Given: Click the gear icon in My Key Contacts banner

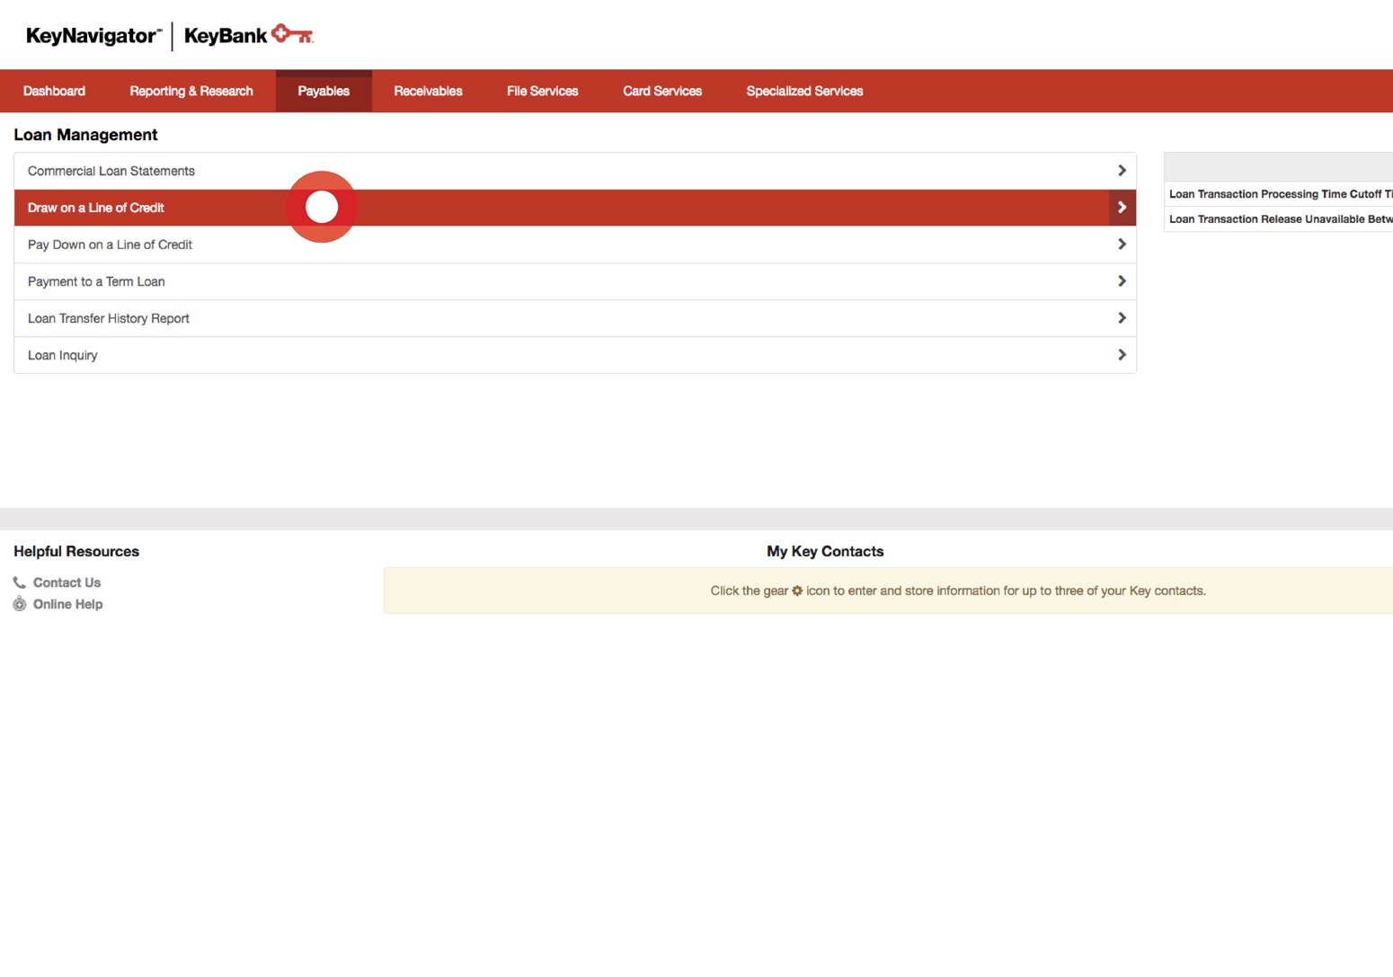Looking at the screenshot, I should pyautogui.click(x=797, y=591).
